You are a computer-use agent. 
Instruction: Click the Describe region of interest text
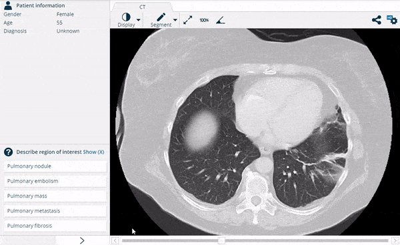click(49, 152)
